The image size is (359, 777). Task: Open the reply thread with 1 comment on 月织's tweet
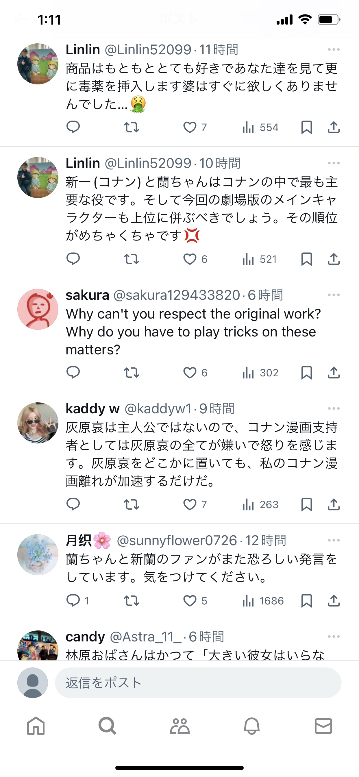click(77, 601)
